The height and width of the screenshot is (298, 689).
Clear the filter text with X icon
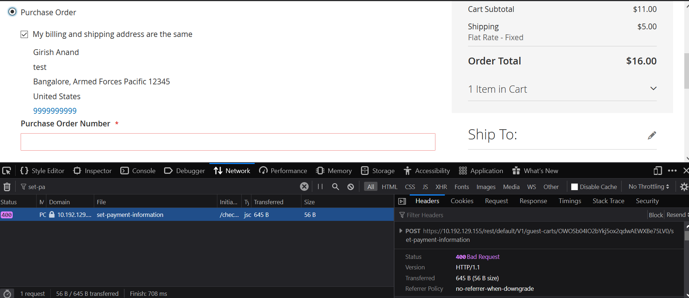pyautogui.click(x=304, y=186)
